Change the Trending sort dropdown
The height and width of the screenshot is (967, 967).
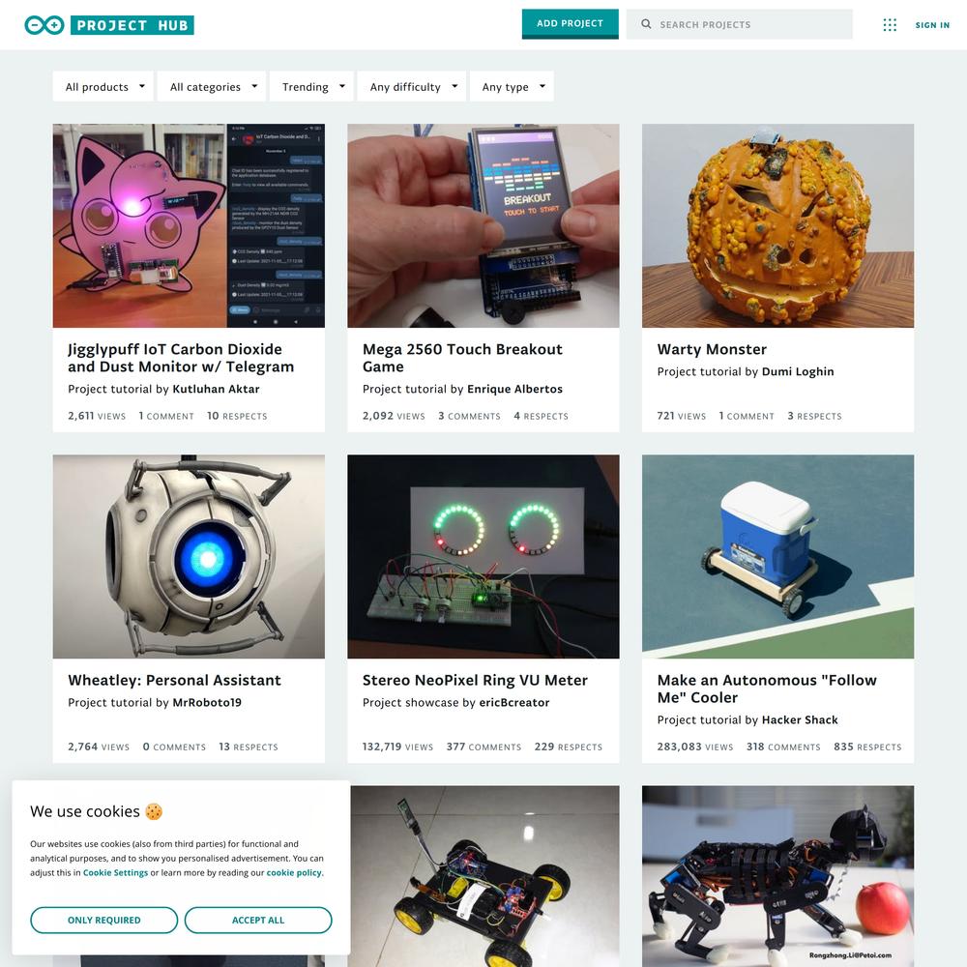click(312, 86)
